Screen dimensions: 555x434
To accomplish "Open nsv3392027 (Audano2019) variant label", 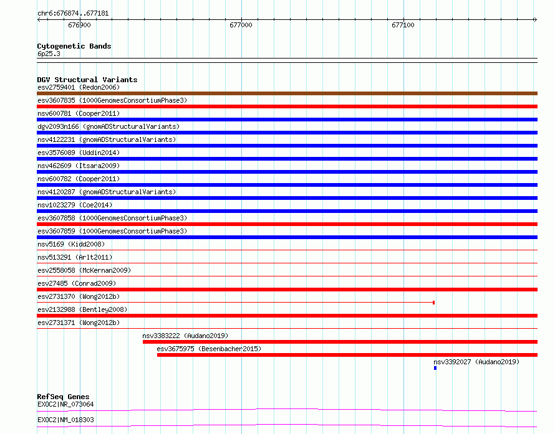I will point(476,362).
